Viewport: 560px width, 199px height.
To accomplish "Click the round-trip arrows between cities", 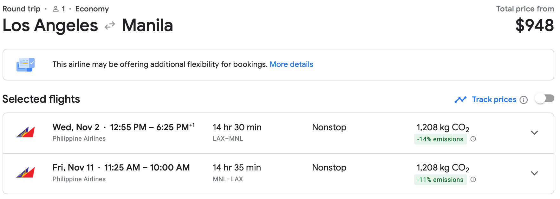I will (110, 26).
